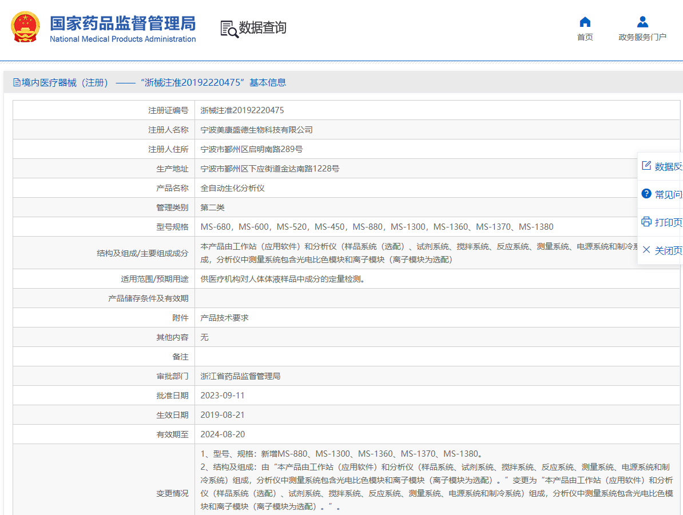
Task: Click the 注册证编号 row label
Action: [x=168, y=110]
